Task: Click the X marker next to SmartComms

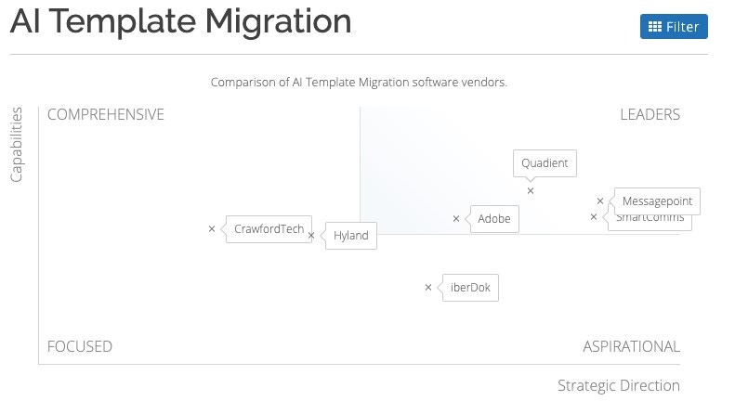Action: click(x=594, y=217)
